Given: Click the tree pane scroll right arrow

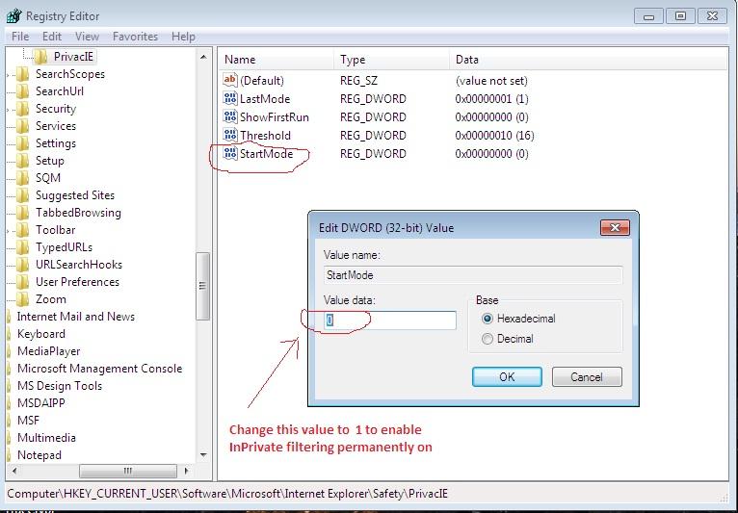Looking at the screenshot, I should coord(186,471).
